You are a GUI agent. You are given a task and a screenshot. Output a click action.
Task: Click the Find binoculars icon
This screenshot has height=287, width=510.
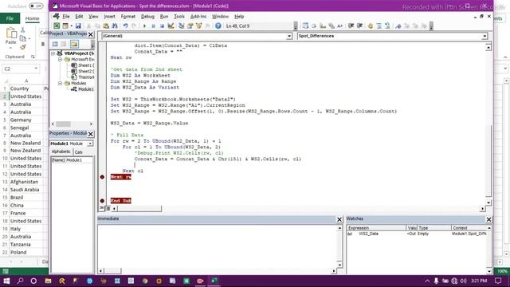[115, 26]
